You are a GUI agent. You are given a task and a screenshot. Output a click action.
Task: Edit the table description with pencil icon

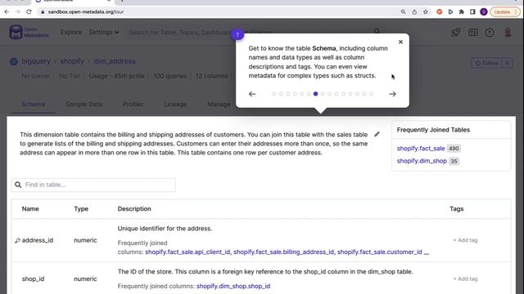click(x=377, y=134)
